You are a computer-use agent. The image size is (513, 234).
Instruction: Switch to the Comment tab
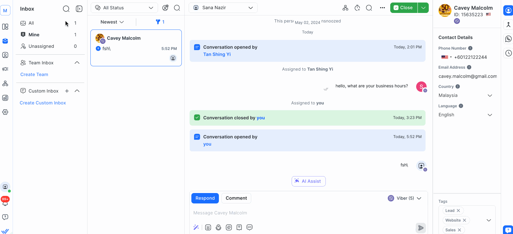point(236,198)
